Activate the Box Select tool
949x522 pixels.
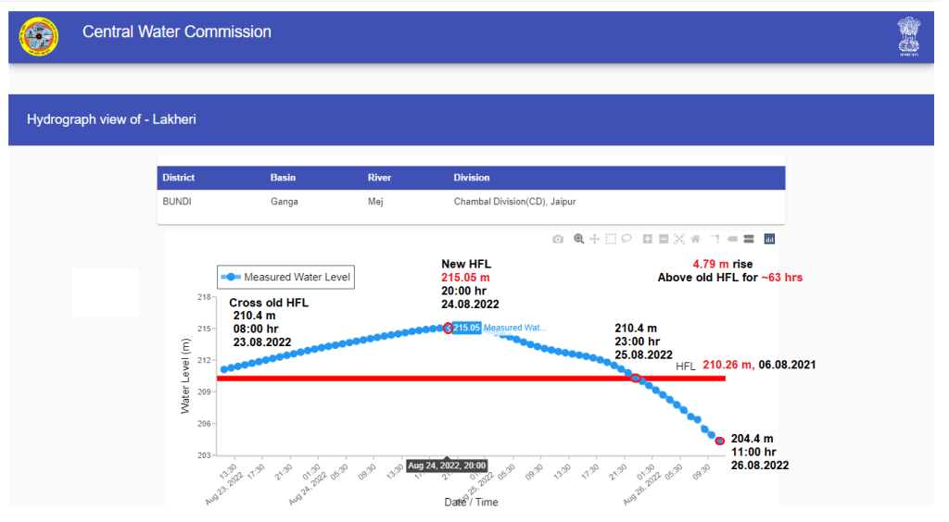[x=611, y=239]
